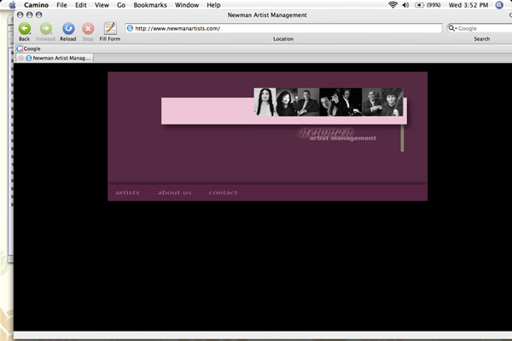The height and width of the screenshot is (341, 512).
Task: Open the File menu
Action: (x=61, y=5)
